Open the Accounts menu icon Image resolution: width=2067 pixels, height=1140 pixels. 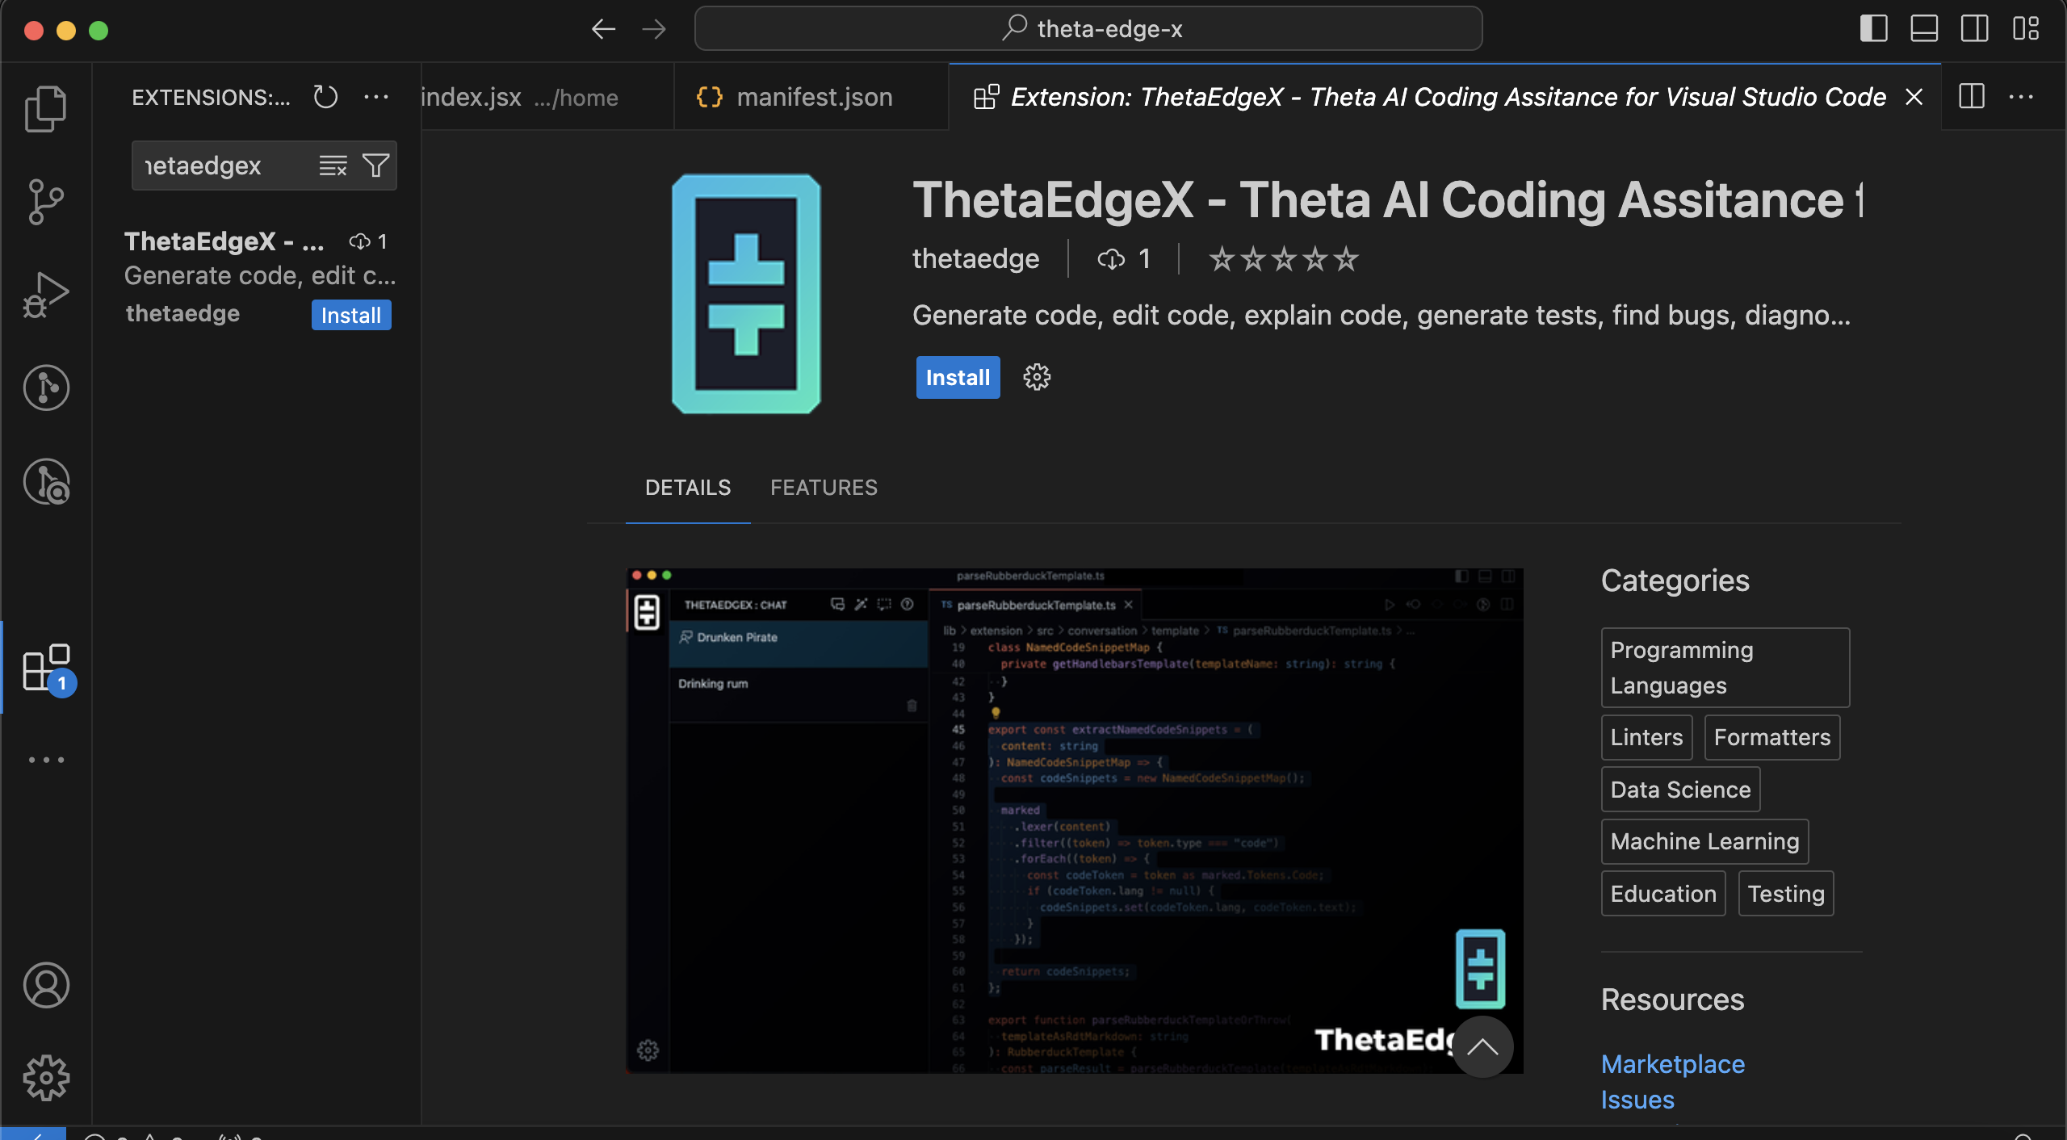pos(46,985)
